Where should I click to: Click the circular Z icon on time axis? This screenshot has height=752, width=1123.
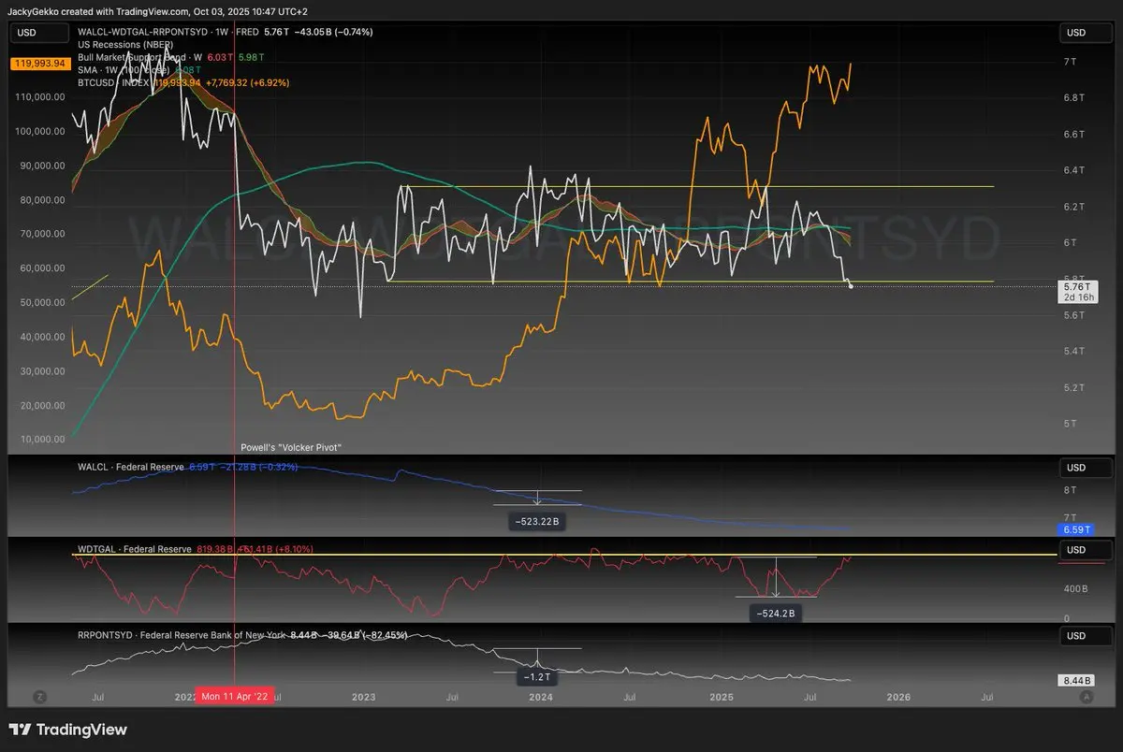coord(39,697)
